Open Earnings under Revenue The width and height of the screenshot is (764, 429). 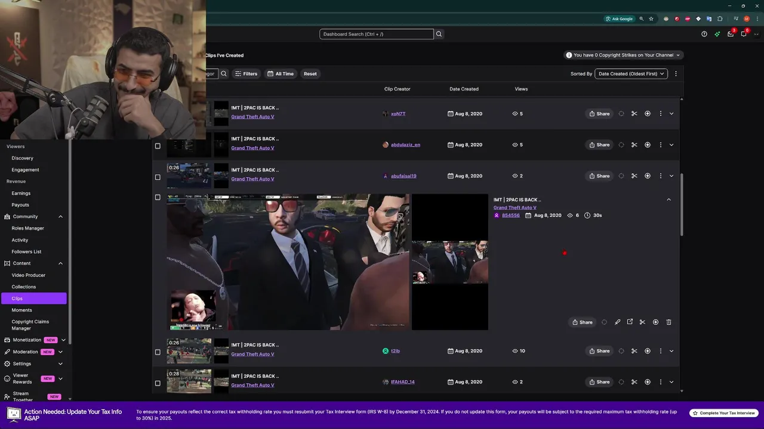(21, 193)
